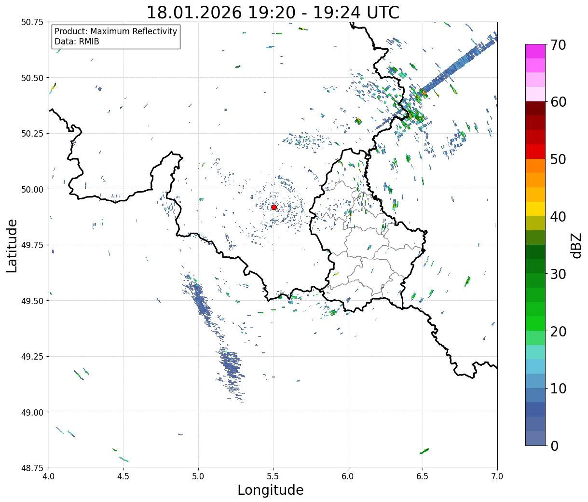Screen dimensions: 588x502
Task: Click the latitude tick label 48.75
Action: (32, 468)
